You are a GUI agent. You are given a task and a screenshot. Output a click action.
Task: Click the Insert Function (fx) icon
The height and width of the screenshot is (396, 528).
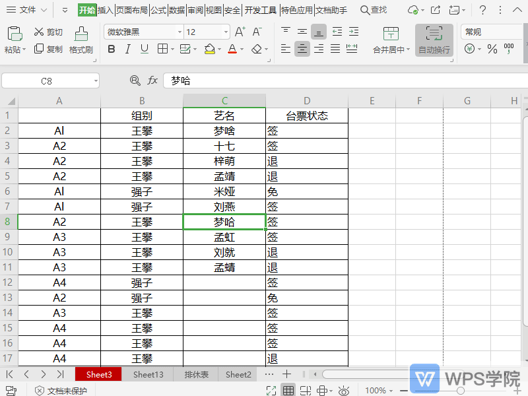153,80
